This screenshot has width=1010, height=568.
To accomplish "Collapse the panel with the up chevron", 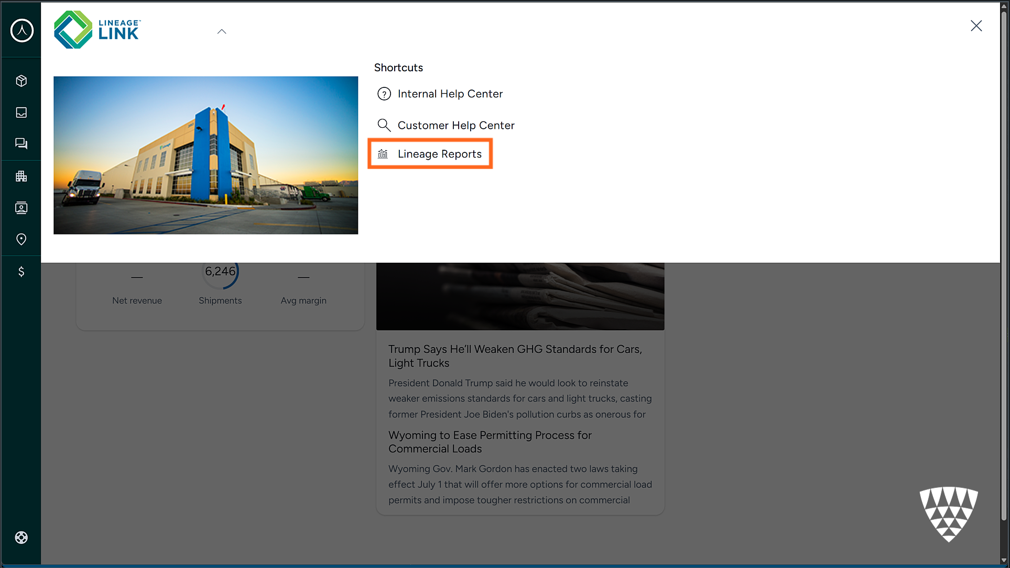I will pos(222,31).
